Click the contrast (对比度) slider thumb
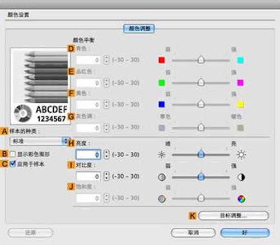This screenshot has height=245, width=280. [x=201, y=176]
